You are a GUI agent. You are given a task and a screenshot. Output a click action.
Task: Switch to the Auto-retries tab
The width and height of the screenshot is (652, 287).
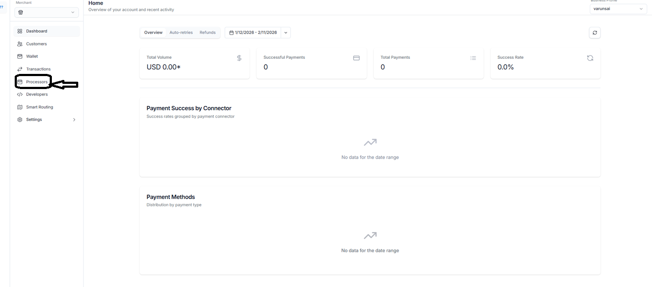(x=181, y=33)
